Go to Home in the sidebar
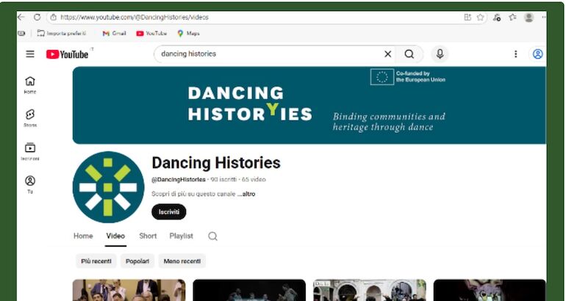Screen dimensions: 566x301 [30, 84]
